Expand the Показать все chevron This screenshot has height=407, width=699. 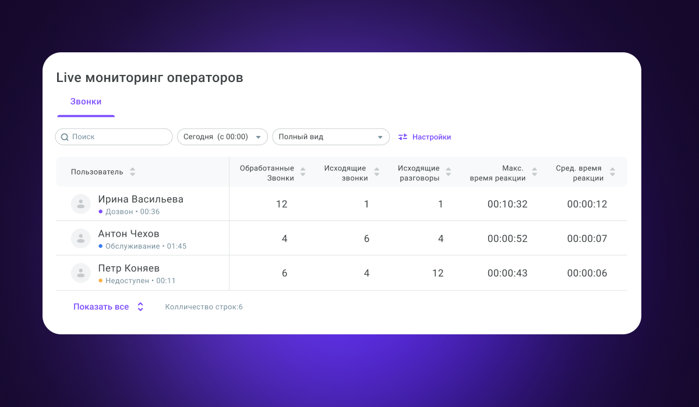pos(140,307)
